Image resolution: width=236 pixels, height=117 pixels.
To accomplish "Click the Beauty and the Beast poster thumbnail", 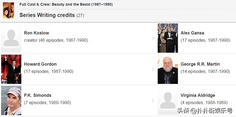I will 8,10.
